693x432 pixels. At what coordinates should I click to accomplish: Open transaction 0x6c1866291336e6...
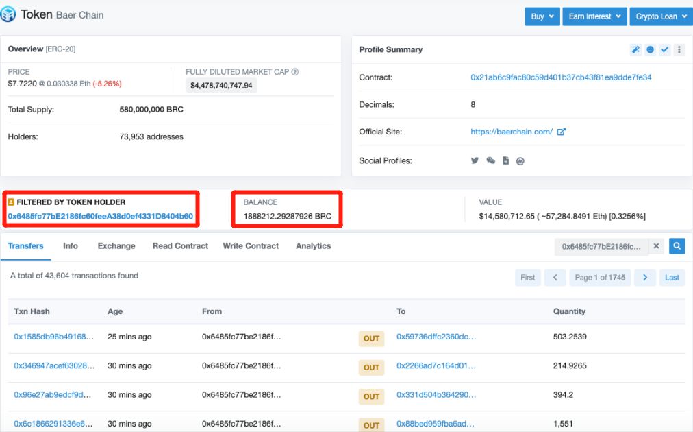point(53,424)
